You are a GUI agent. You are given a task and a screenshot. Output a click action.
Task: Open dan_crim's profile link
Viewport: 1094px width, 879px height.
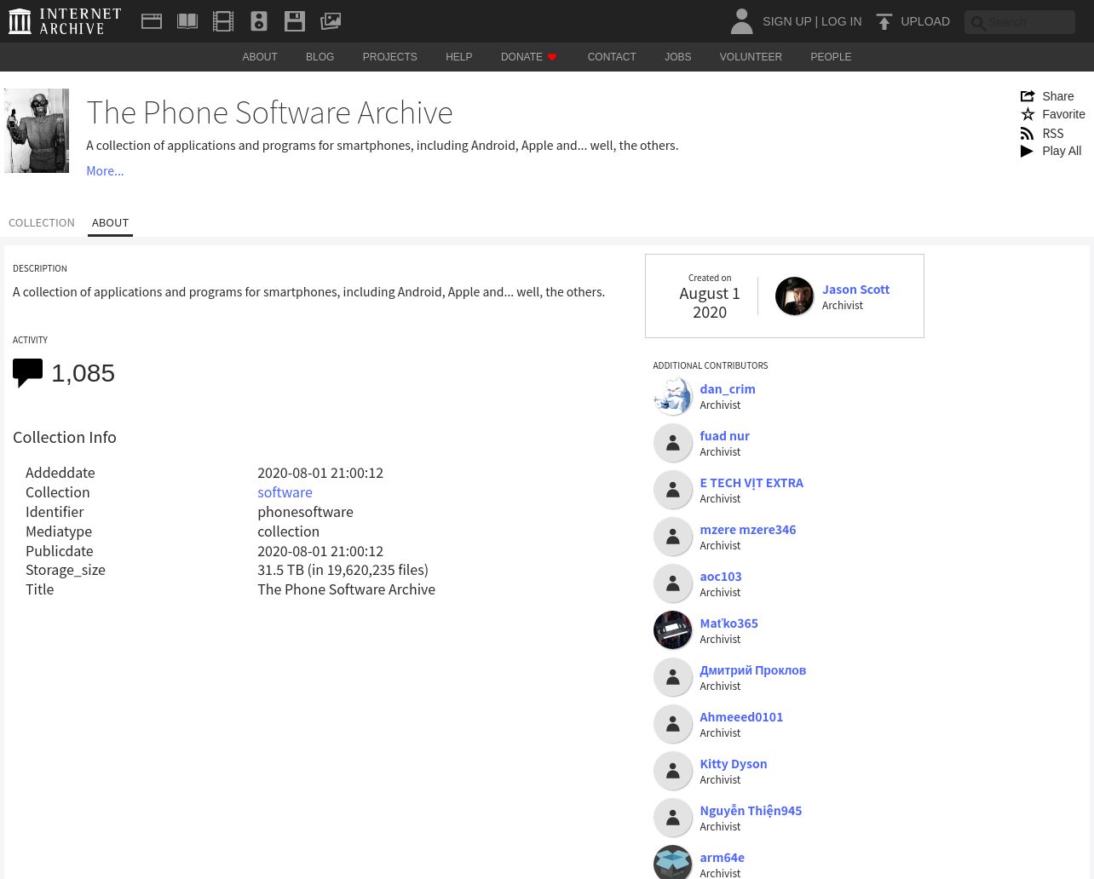pos(728,389)
